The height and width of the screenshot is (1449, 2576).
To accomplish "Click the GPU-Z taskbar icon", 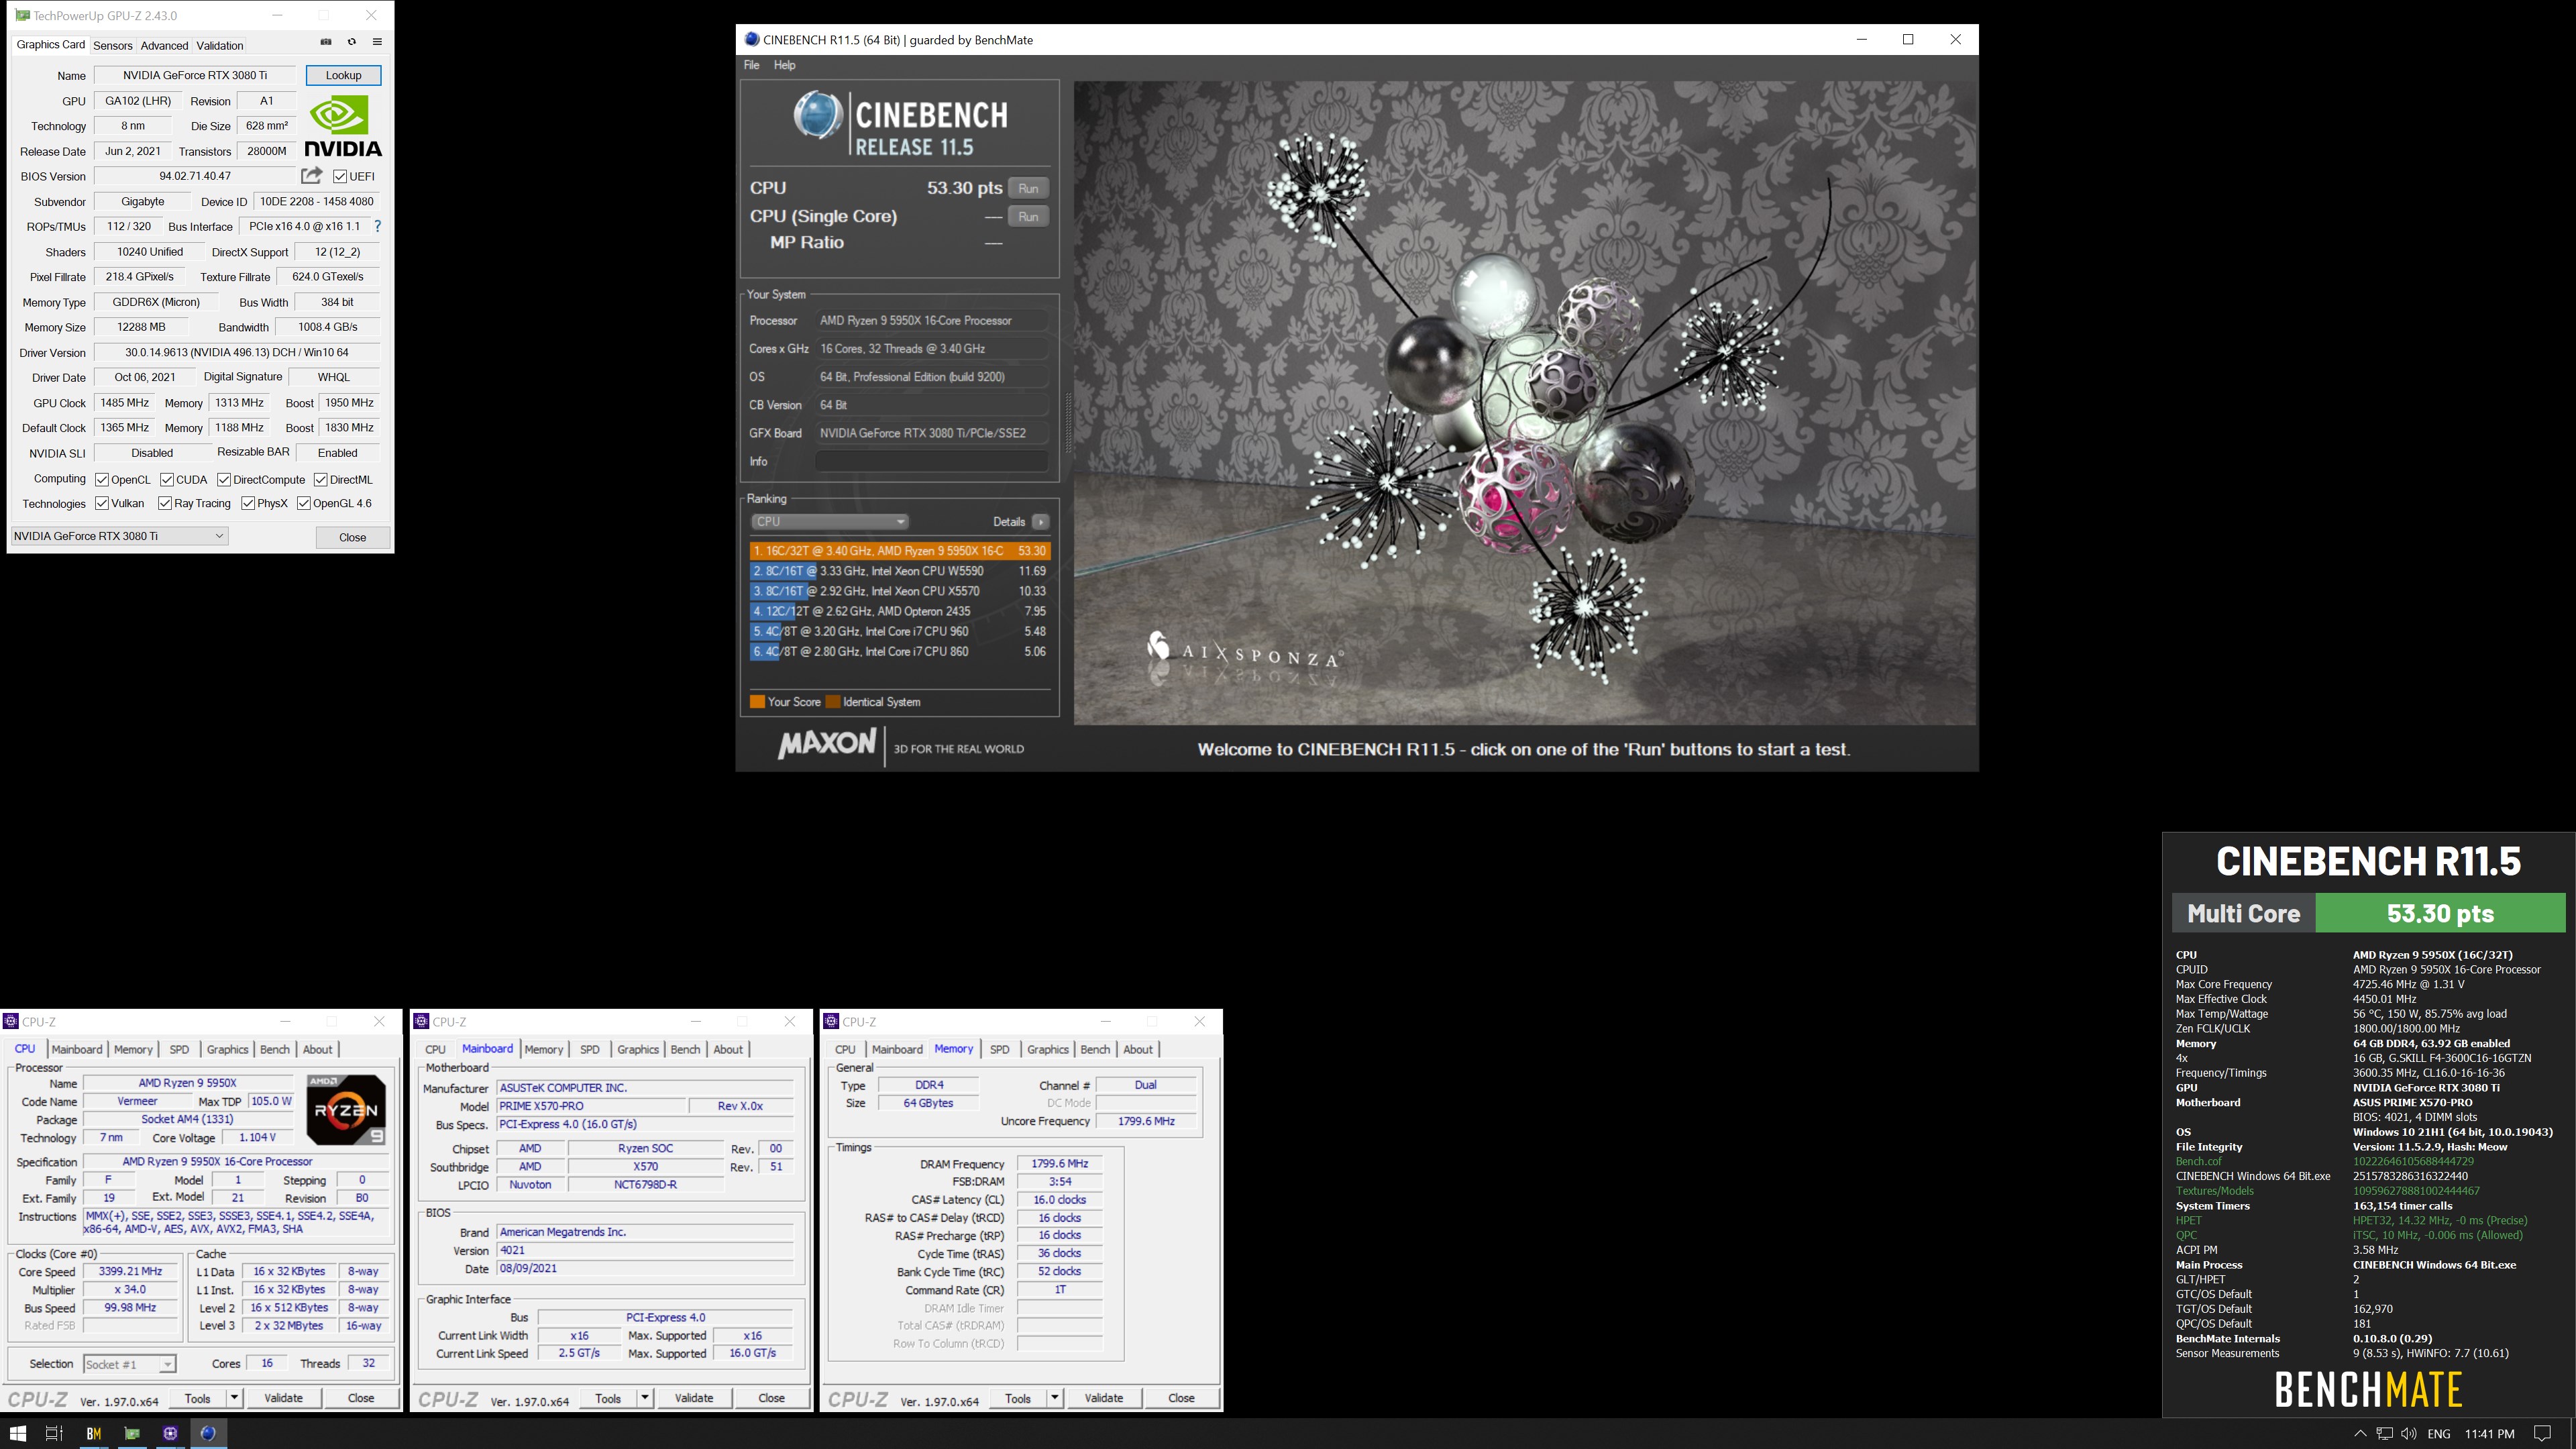I will click(131, 1433).
